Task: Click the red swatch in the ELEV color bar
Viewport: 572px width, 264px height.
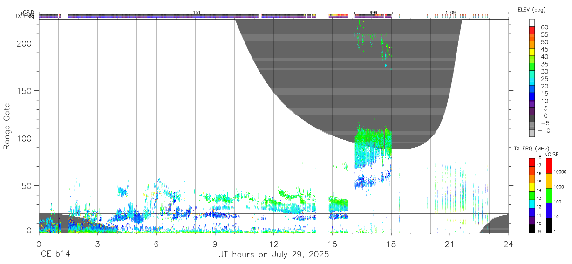Action: [532, 29]
